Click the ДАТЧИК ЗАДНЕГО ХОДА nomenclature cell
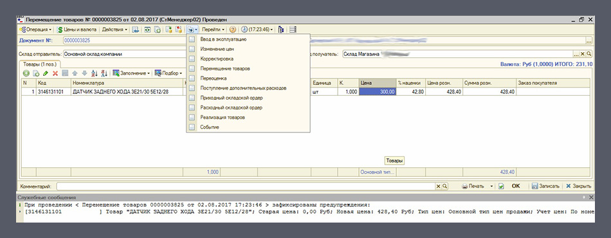Viewport: 611px width, 238px height. [x=127, y=91]
